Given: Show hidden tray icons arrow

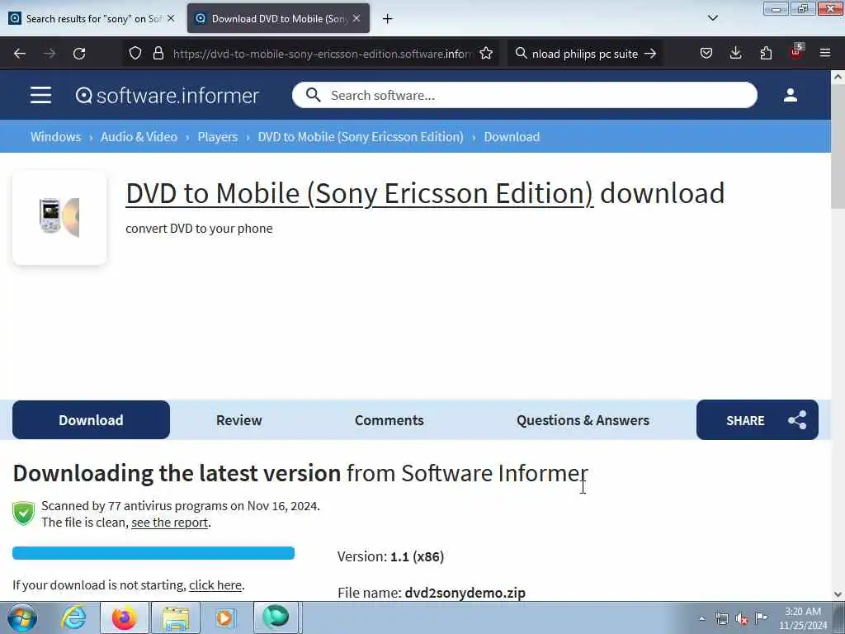Looking at the screenshot, I should point(701,618).
